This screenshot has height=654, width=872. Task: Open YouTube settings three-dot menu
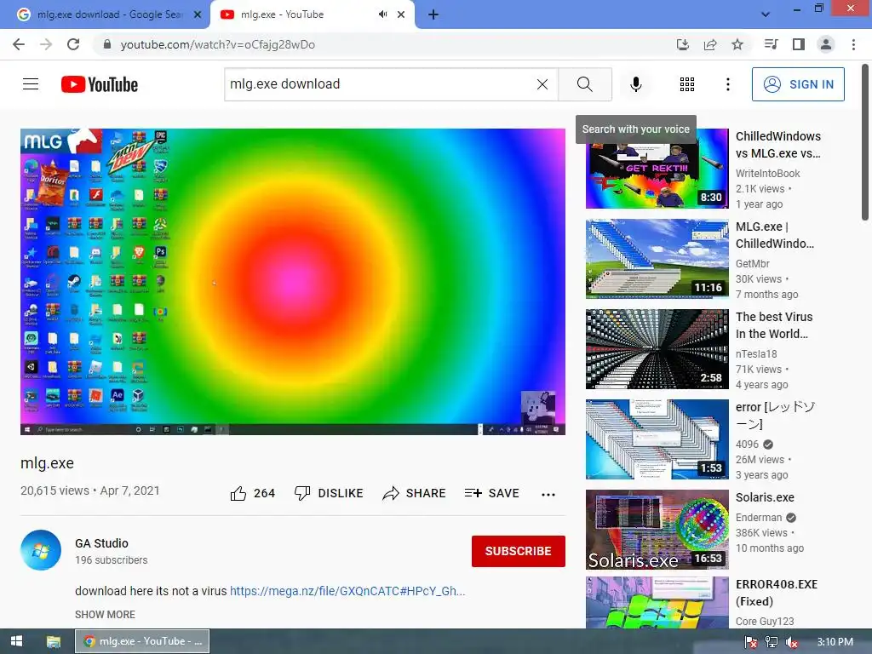coord(727,84)
